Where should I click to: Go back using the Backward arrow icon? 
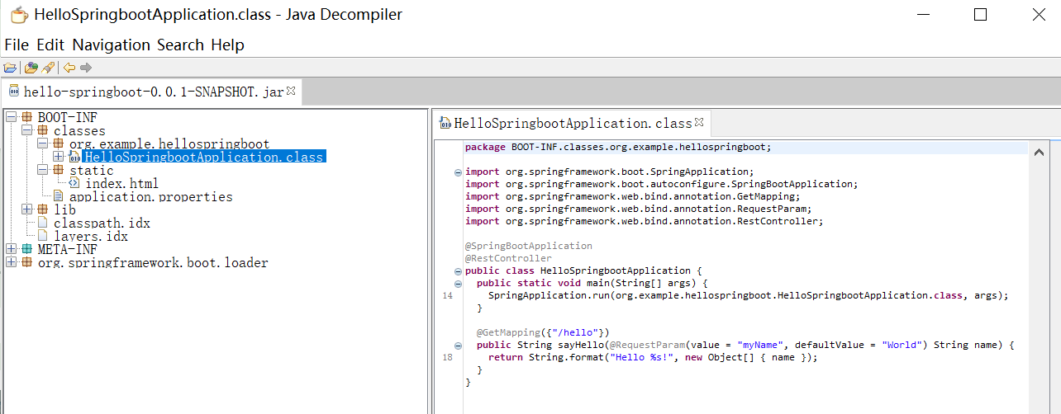click(x=69, y=68)
